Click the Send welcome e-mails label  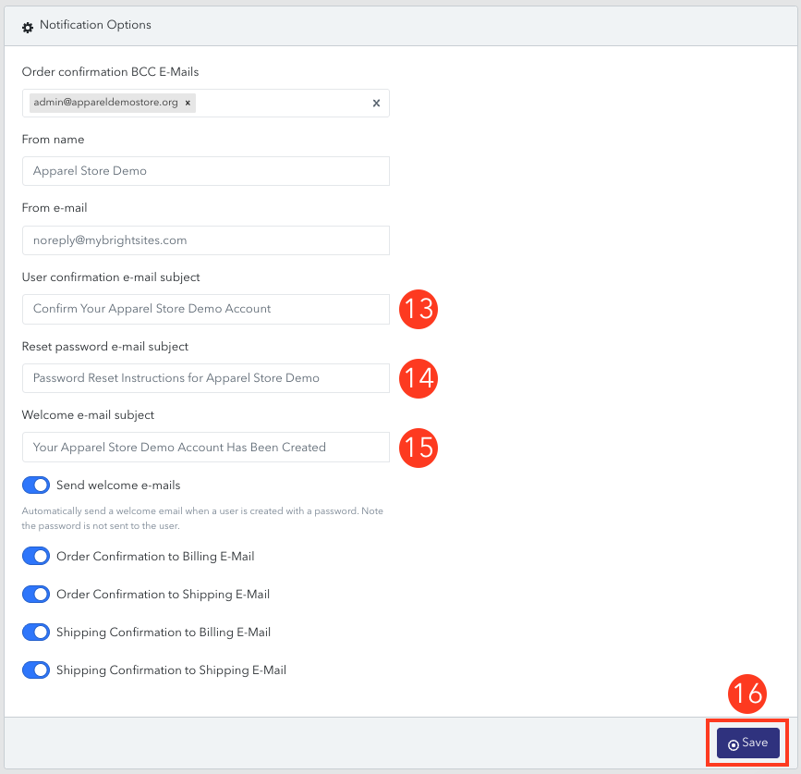(x=118, y=485)
